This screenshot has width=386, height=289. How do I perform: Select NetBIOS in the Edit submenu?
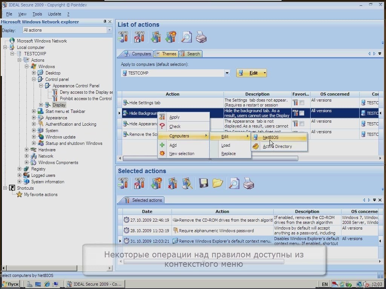(x=279, y=137)
